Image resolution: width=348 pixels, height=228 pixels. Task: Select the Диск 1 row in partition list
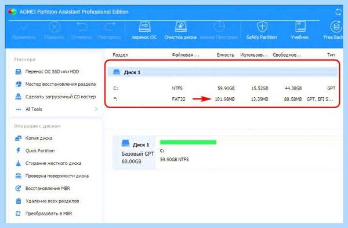(223, 72)
